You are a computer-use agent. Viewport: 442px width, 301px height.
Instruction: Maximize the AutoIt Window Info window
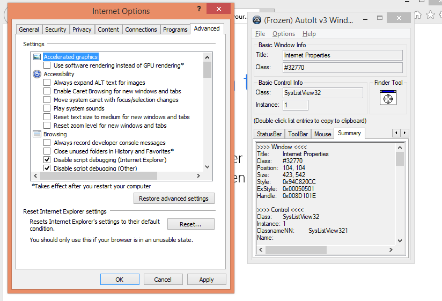point(380,18)
